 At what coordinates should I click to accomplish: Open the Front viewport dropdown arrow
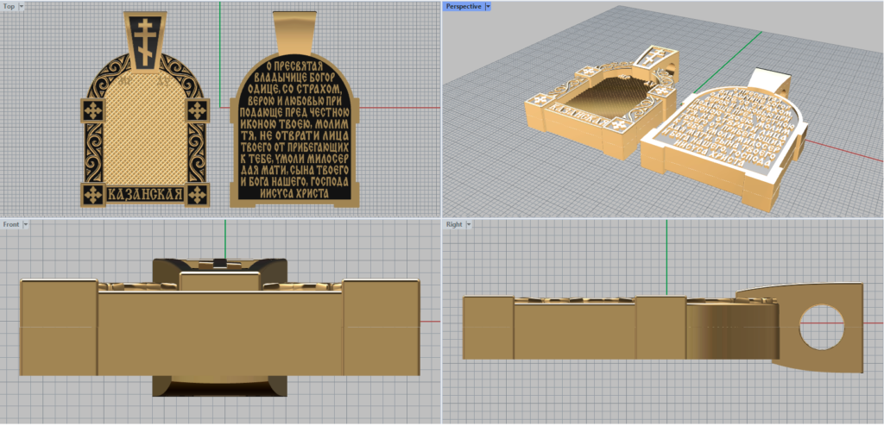tap(26, 224)
